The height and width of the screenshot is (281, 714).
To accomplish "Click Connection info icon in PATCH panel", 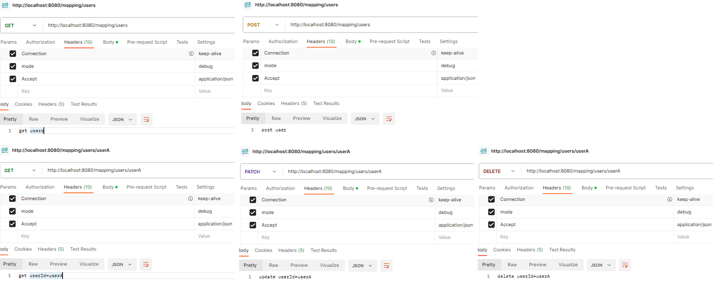I will 431,200.
